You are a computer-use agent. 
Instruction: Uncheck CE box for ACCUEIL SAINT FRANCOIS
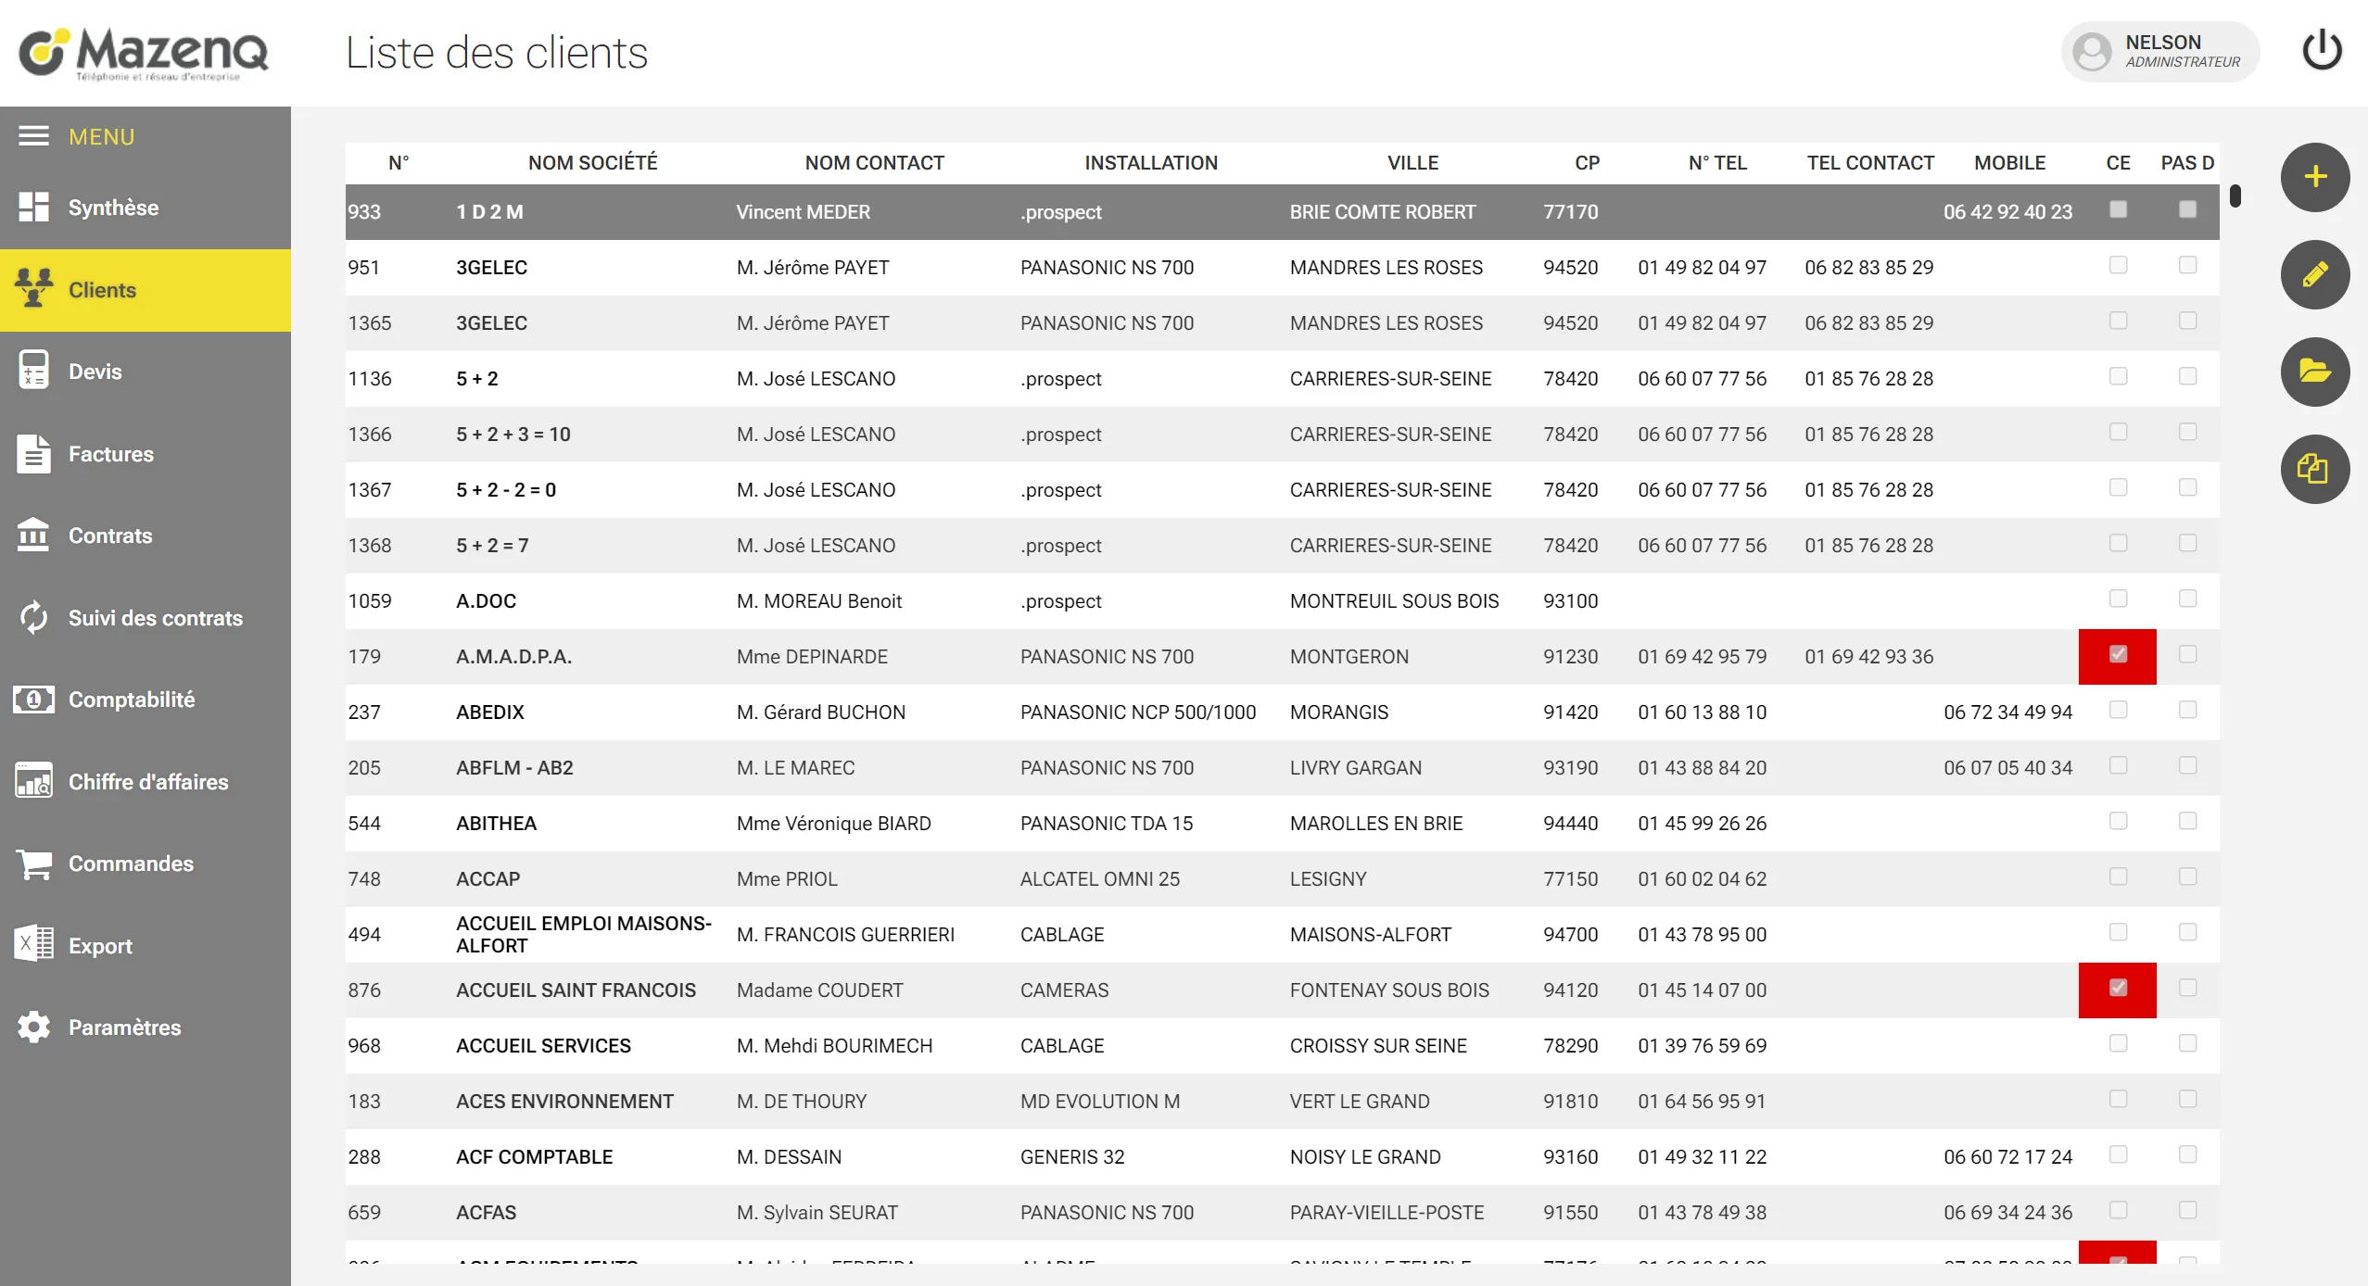(2118, 989)
